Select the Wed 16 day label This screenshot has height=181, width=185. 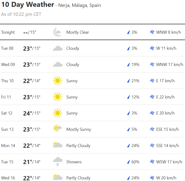pos(8,178)
